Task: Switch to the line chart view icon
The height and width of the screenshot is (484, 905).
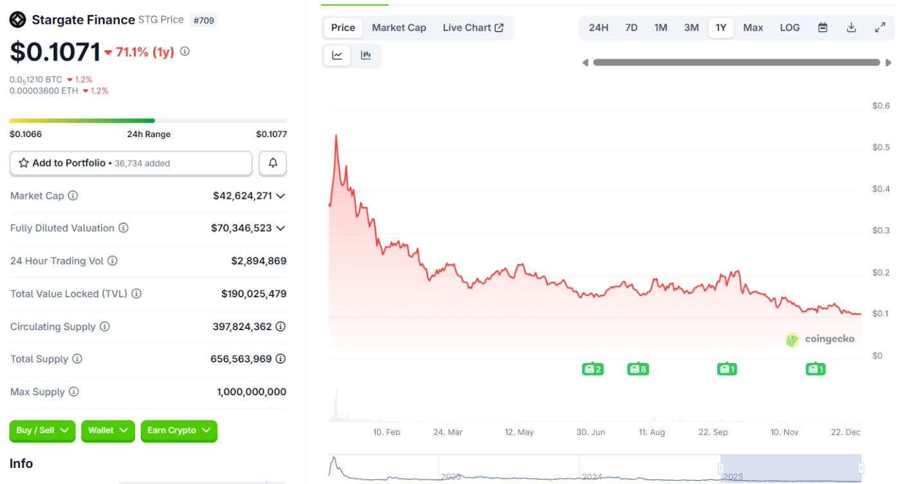Action: click(337, 55)
